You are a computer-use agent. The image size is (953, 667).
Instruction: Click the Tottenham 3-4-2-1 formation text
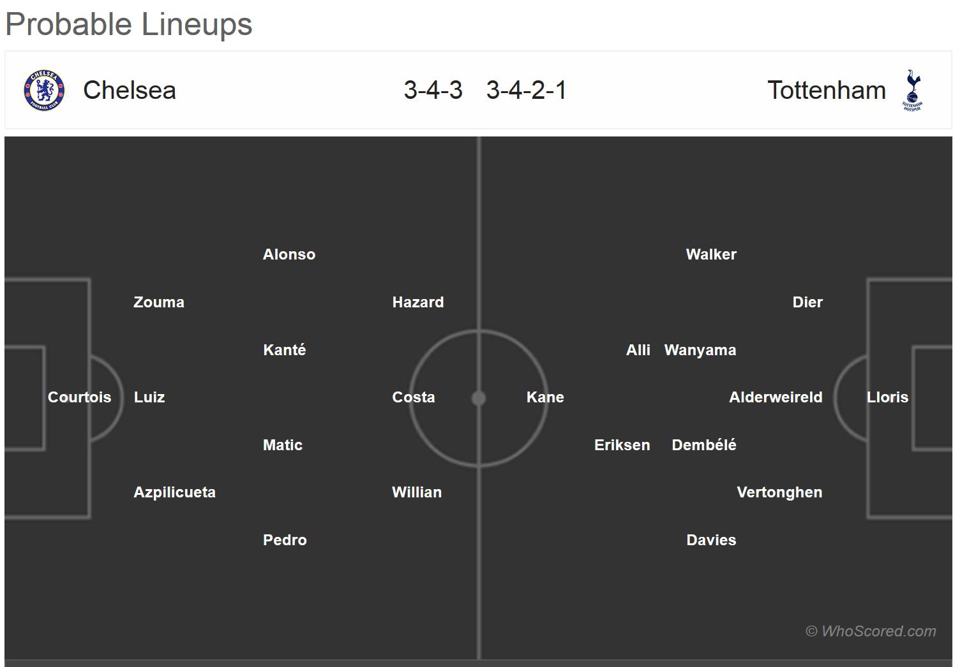click(527, 90)
